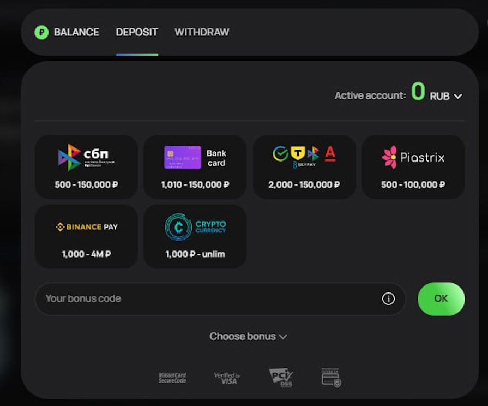The image size is (488, 406).
Task: Choose Bank card deposit option
Action: point(195,166)
